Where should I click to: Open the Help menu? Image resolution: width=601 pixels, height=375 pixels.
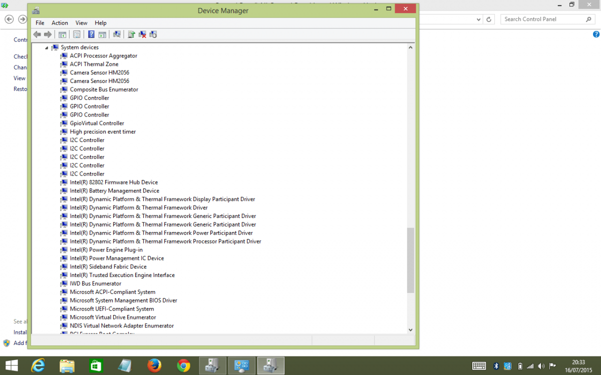(101, 23)
